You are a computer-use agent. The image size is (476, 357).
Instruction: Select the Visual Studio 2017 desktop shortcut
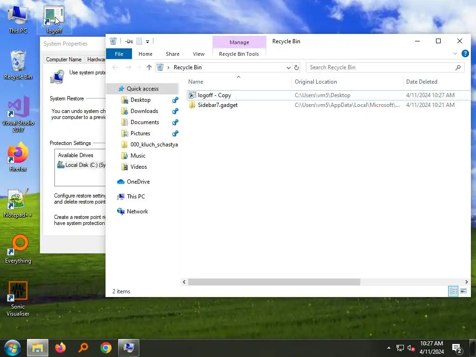18,114
